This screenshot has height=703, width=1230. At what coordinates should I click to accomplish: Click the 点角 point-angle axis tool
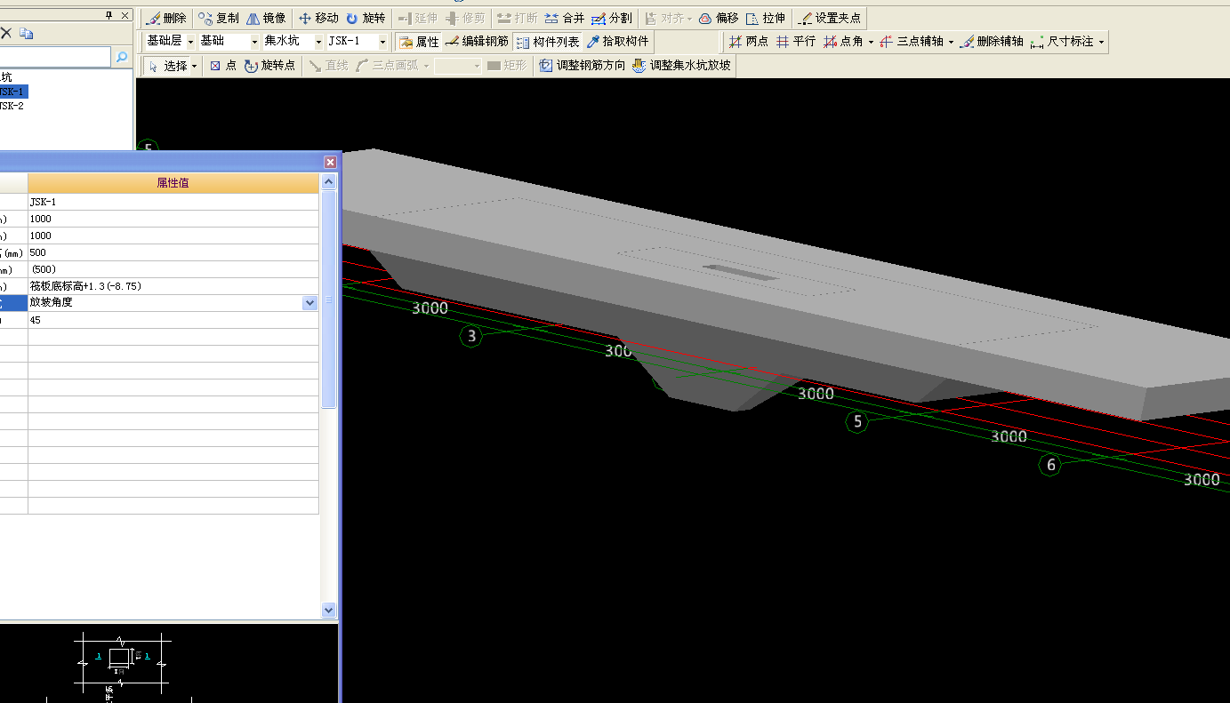pos(842,42)
